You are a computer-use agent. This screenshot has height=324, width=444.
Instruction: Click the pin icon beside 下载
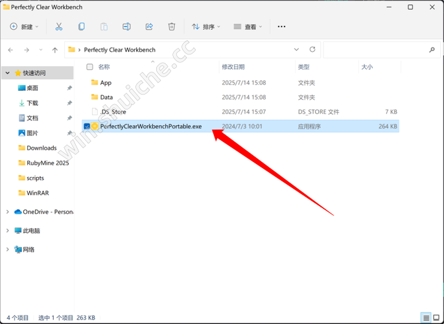69,103
